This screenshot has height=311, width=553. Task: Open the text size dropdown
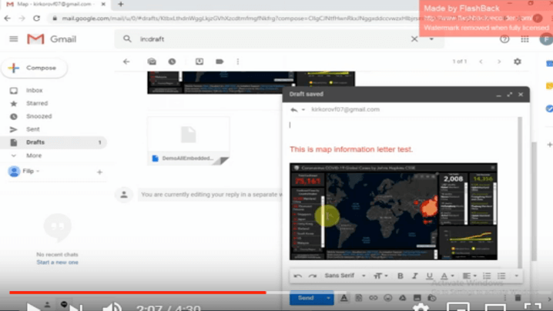pos(380,276)
